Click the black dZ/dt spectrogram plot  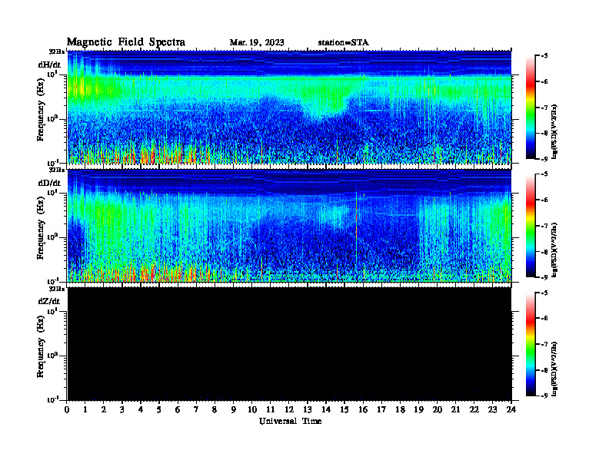click(289, 344)
